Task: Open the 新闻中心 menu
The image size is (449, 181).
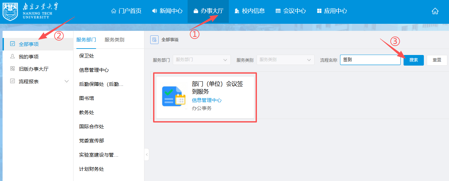Action: coord(167,11)
